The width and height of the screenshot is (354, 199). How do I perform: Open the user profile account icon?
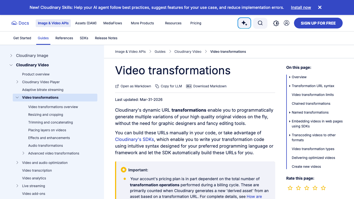pyautogui.click(x=286, y=23)
